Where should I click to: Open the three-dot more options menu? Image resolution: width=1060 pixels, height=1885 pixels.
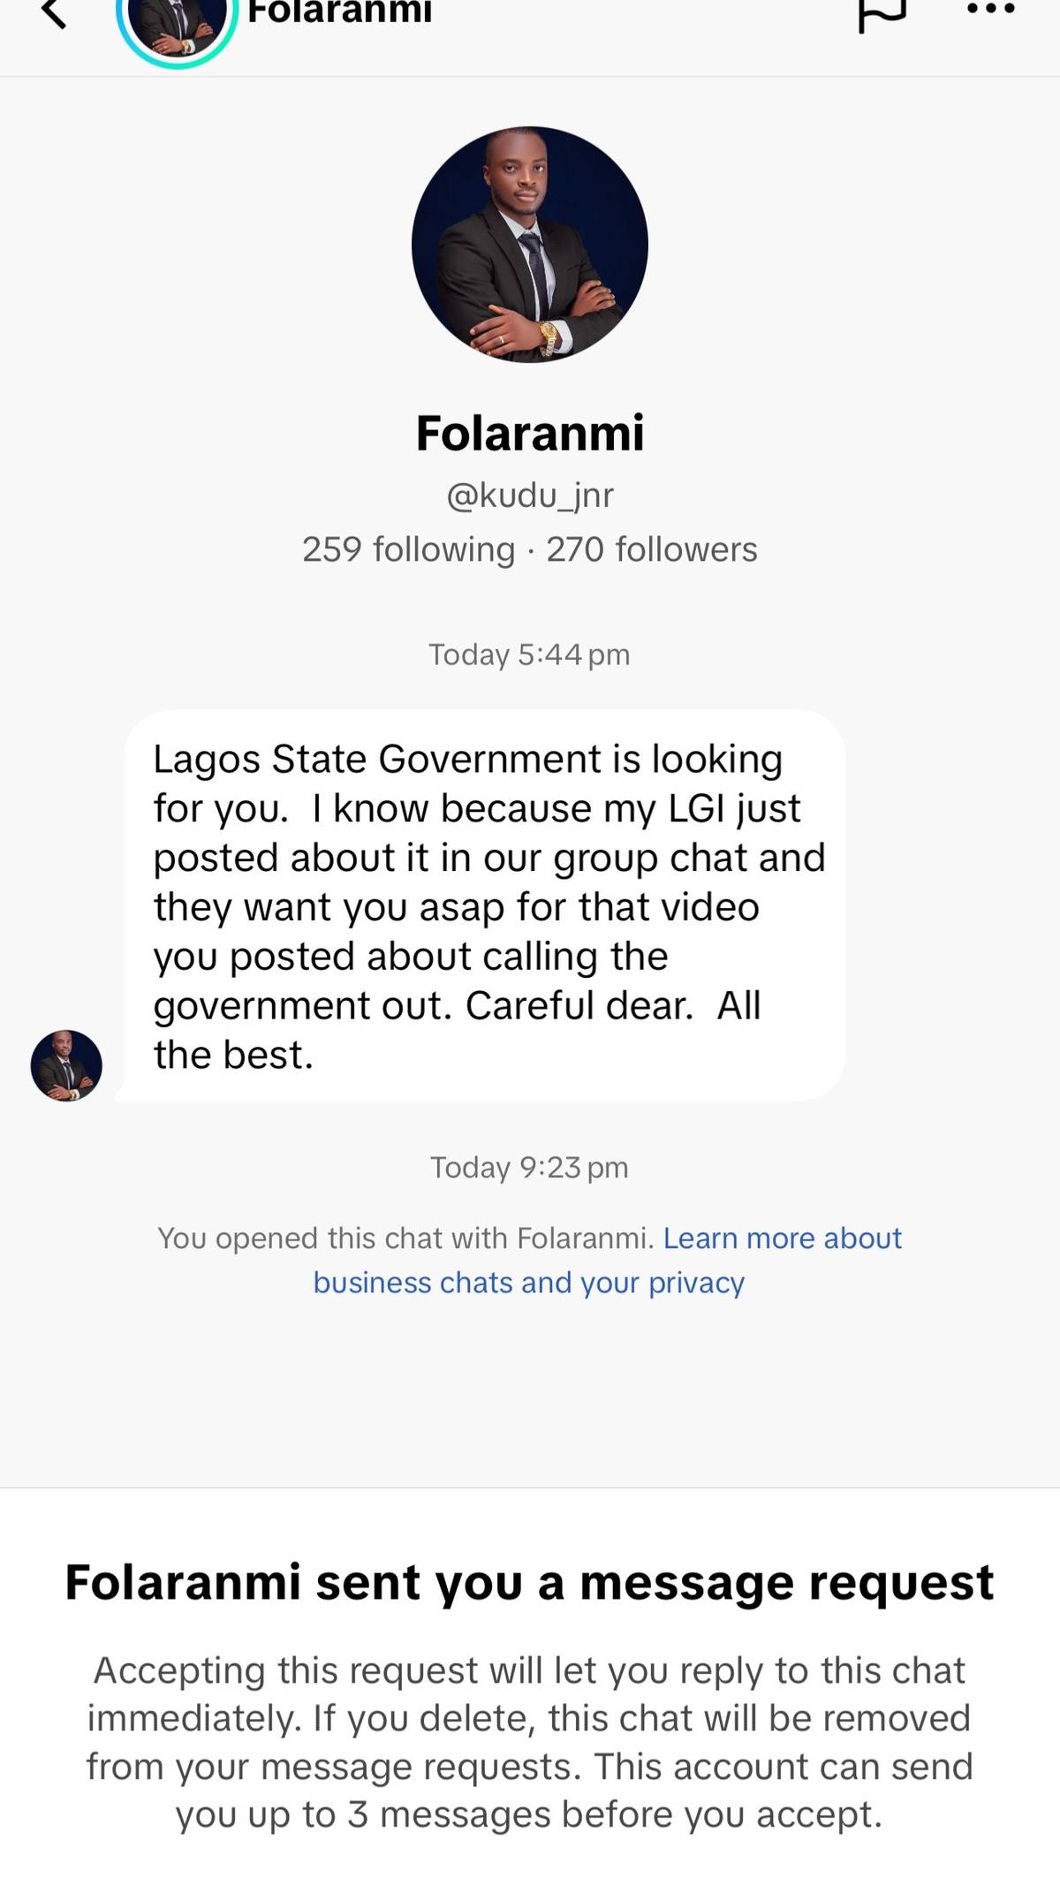991,10
